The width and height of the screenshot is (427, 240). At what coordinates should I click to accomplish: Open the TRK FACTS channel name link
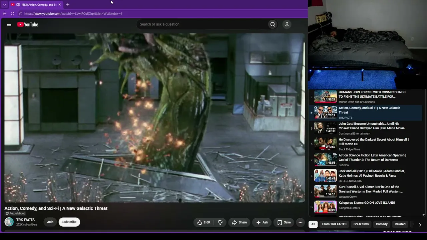coord(25,220)
